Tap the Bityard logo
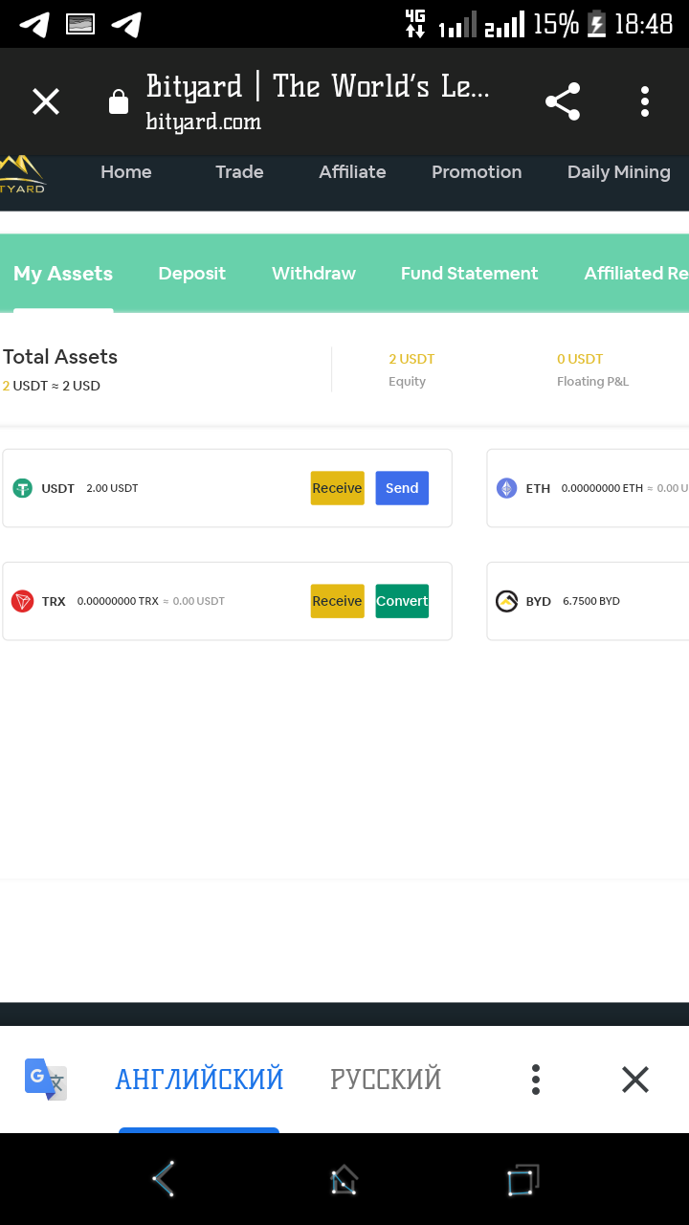Screen dimensions: 689x1225 click(21, 175)
